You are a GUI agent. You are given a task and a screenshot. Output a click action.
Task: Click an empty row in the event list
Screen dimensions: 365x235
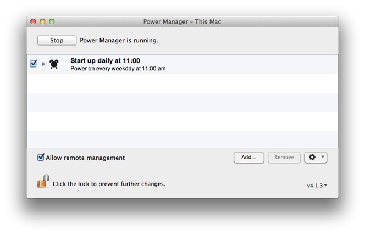pos(181,102)
